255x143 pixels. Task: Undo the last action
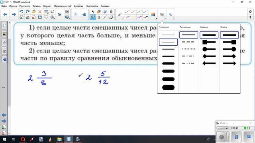pyautogui.click(x=21, y=12)
